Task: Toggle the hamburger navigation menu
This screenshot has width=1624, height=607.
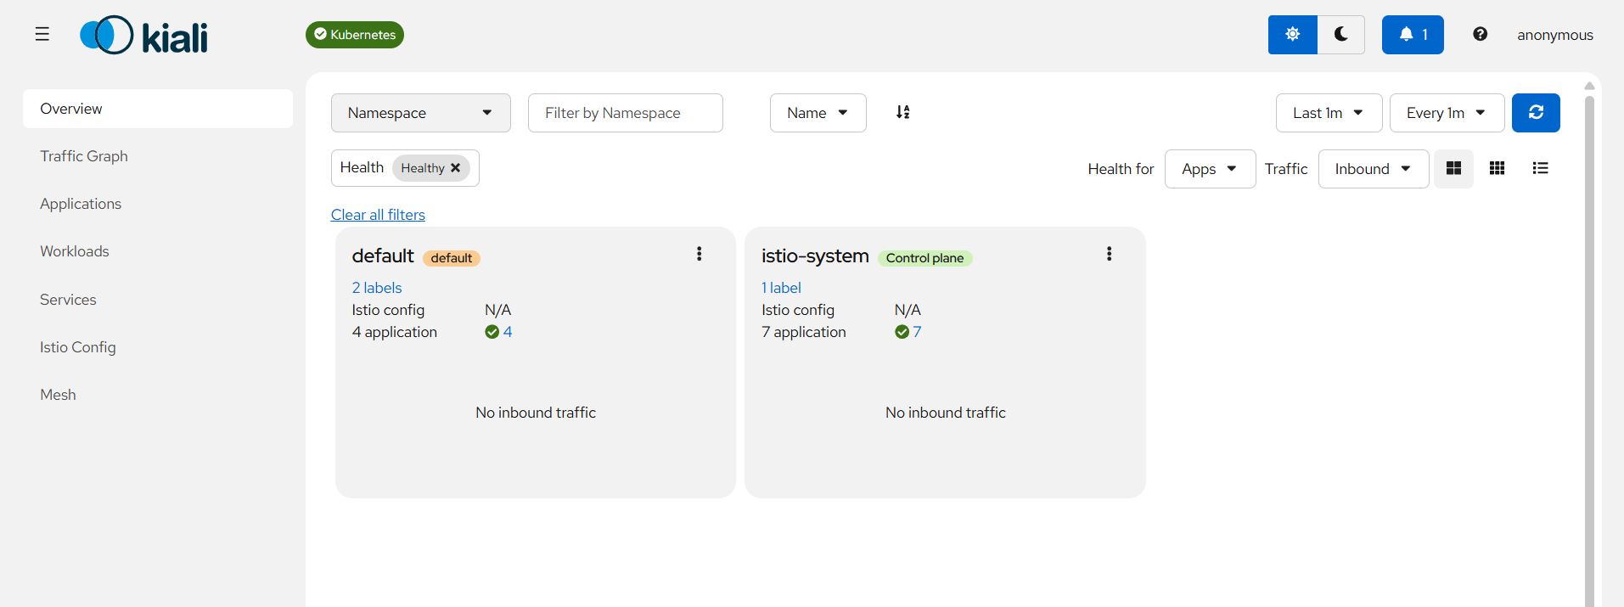Action: [42, 34]
